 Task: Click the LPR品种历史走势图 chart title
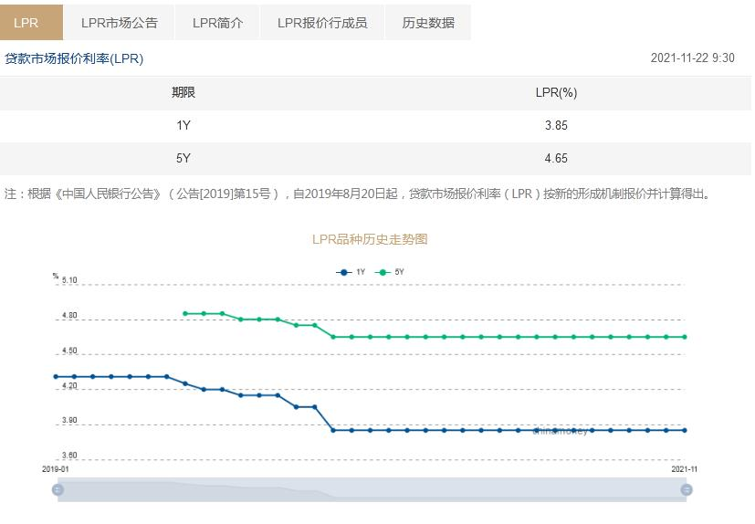370,239
